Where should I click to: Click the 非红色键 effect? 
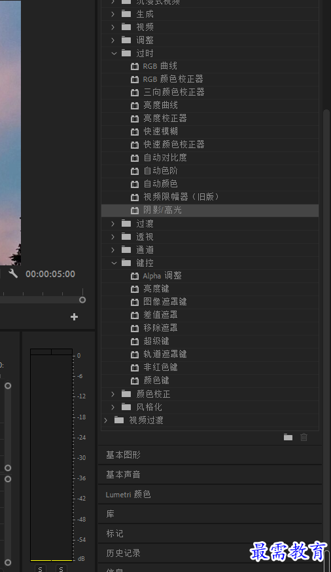[x=160, y=368]
